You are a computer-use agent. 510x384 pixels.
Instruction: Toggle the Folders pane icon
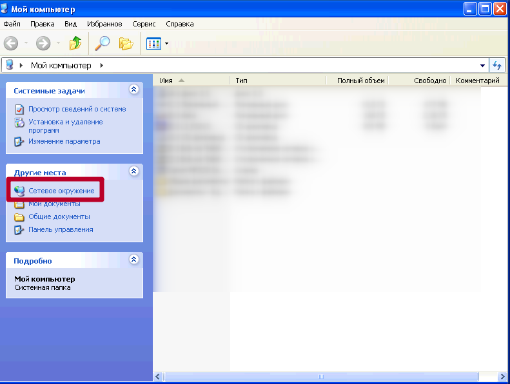(126, 43)
